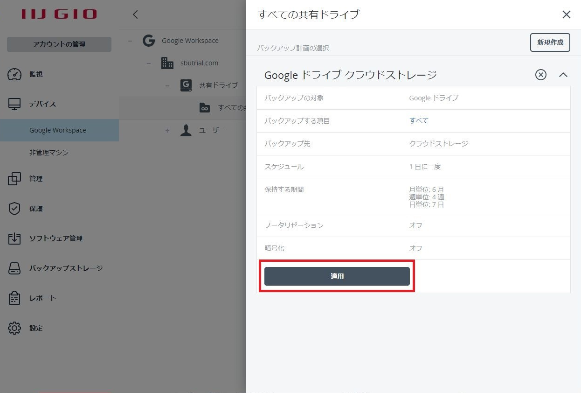Click the クラウドストレージ destination value

pos(438,143)
